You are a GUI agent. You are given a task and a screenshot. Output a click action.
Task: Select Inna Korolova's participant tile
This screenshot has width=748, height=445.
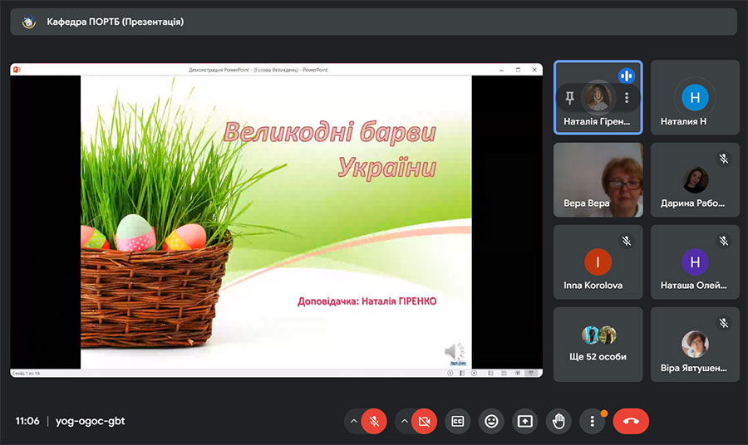pos(598,262)
